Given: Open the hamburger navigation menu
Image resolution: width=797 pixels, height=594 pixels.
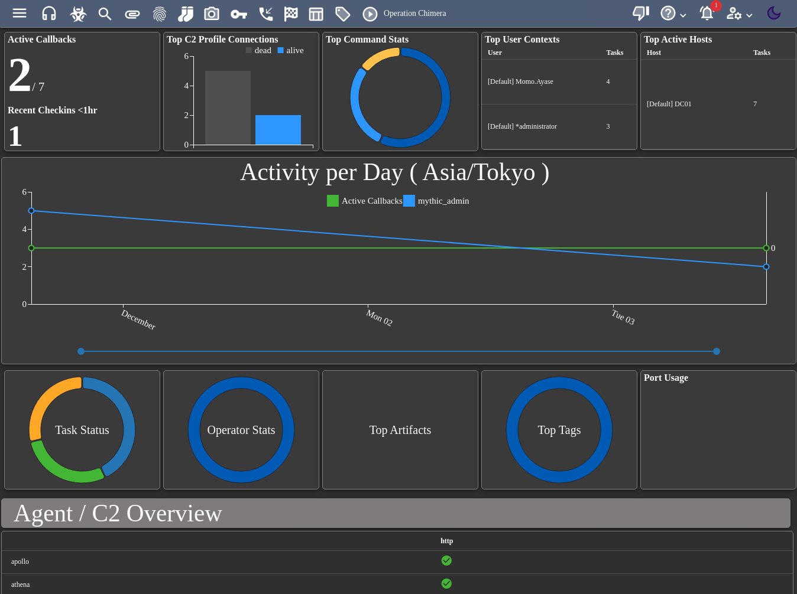Looking at the screenshot, I should tap(20, 13).
